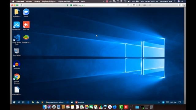Open Camtasia from the Dock
196x110 pixels.
(x=121, y=107)
